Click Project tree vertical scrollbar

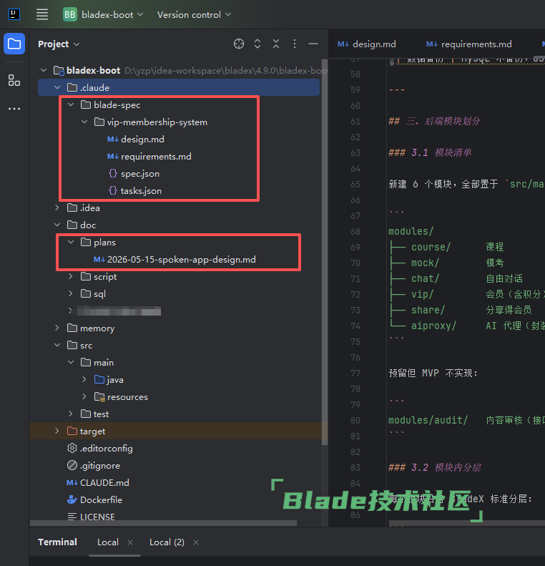click(325, 253)
